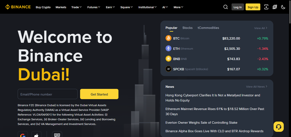Expand the Futures menu
The height and width of the screenshot is (137, 291).
[94, 7]
